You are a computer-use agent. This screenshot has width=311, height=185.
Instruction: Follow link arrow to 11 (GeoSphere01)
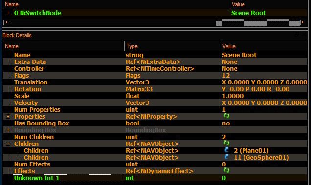[x=226, y=157]
